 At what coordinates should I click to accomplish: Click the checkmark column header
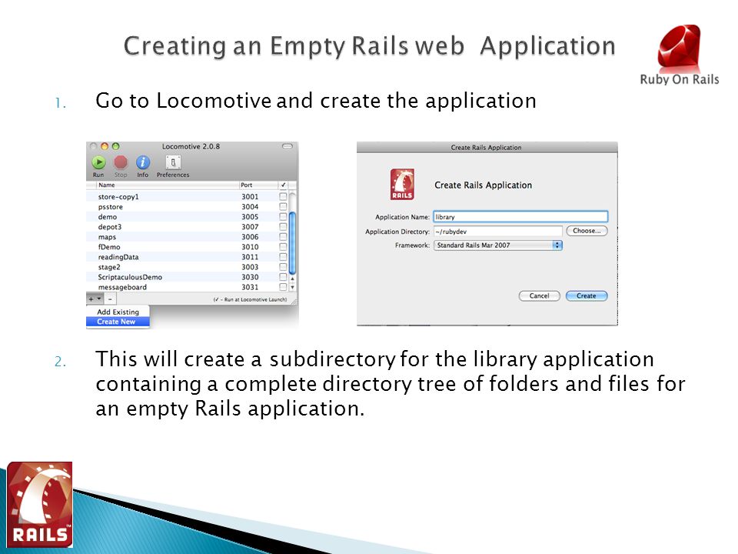coord(284,185)
